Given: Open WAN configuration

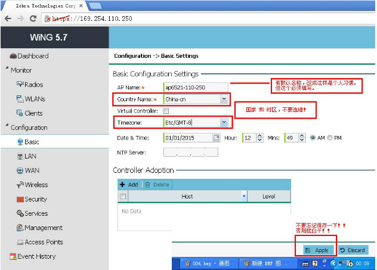Looking at the screenshot, I should pos(28,170).
